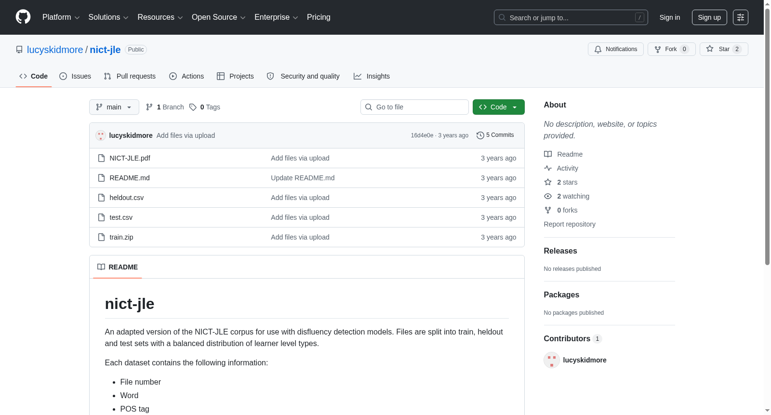Open the Security and quality tab
This screenshot has width=771, height=415.
(x=303, y=76)
